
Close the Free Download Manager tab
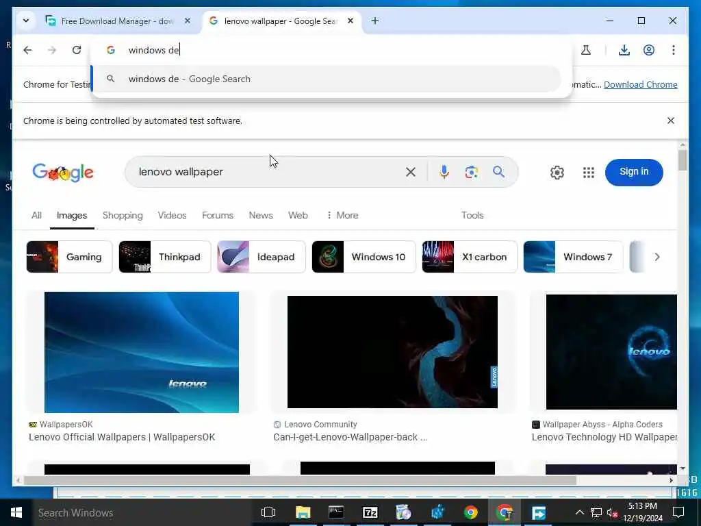[x=188, y=21]
